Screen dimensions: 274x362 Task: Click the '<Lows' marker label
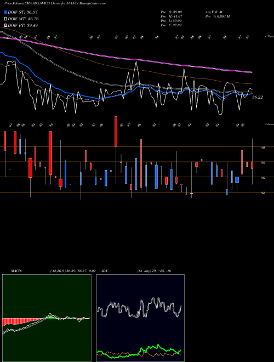270,124
